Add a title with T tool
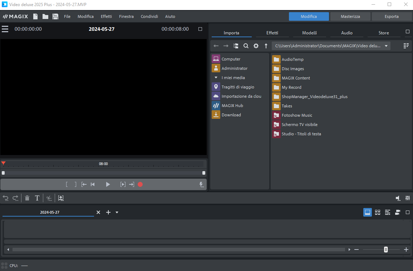The width and height of the screenshot is (413, 271). tap(37, 198)
